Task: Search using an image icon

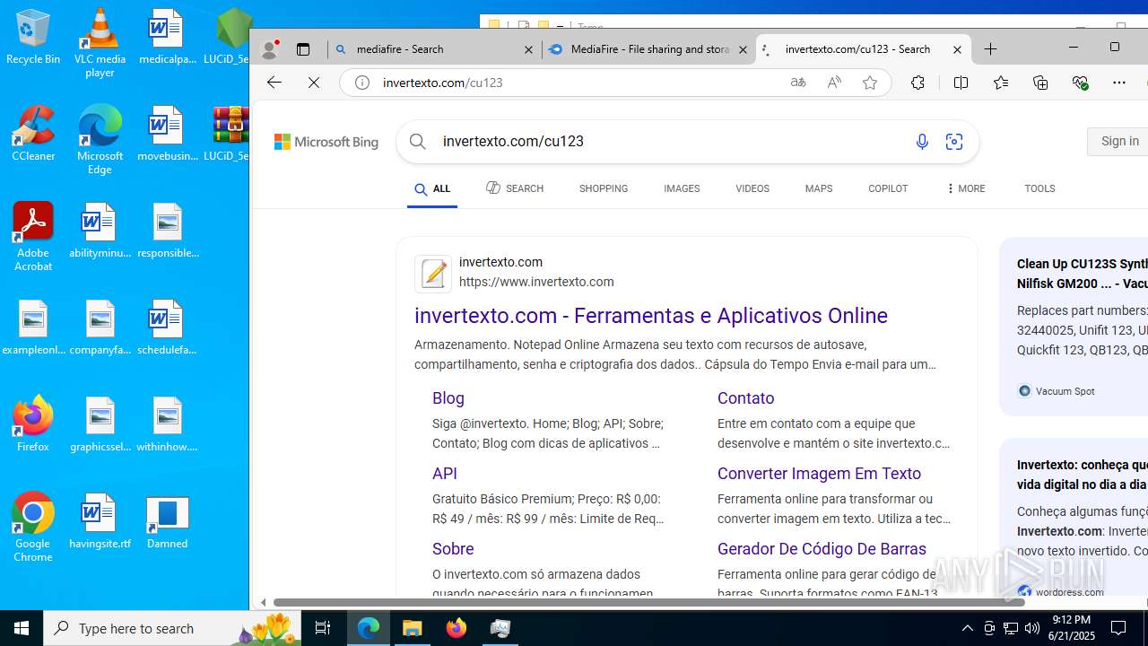Action: click(x=954, y=142)
